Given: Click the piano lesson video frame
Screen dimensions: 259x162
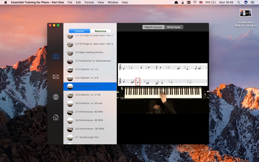Looking at the screenshot, I should (163, 88).
